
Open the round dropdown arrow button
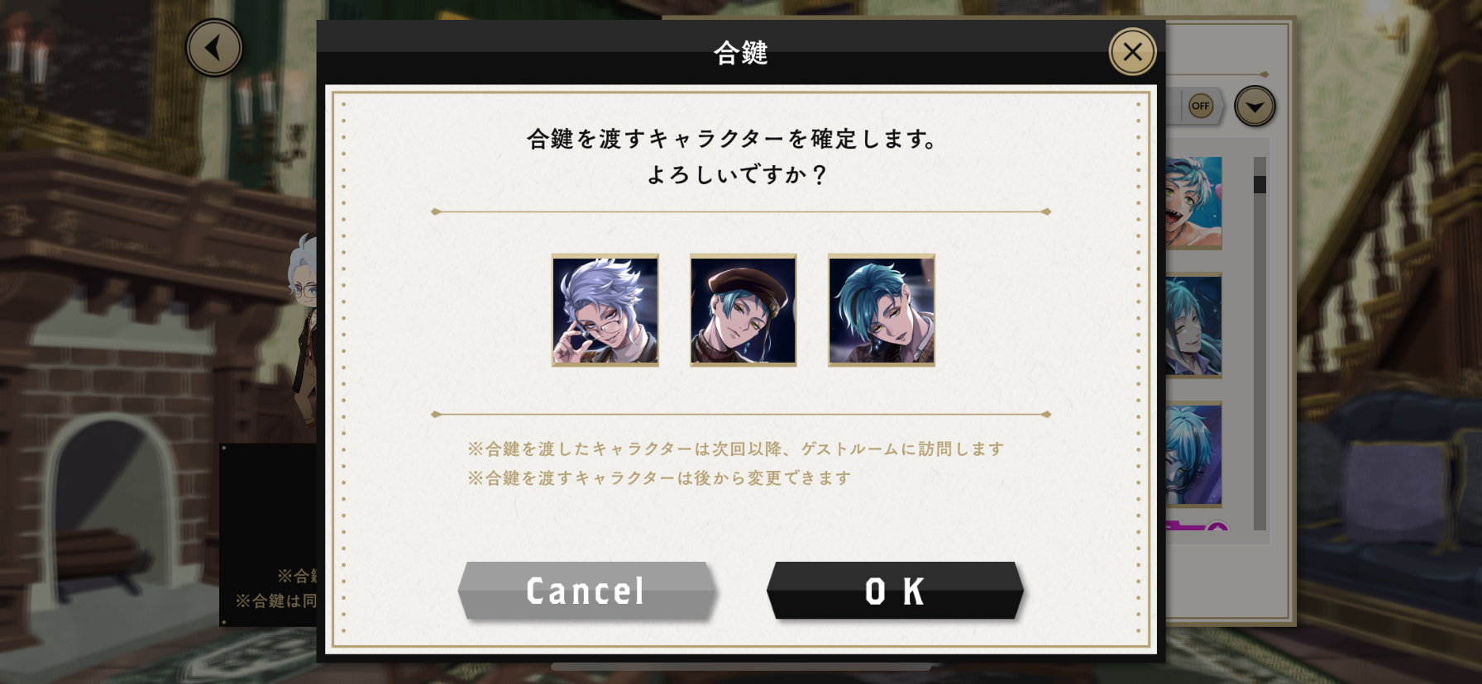1255,107
